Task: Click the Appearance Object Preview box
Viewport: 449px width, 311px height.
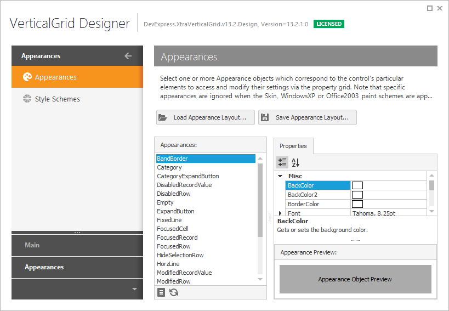Action: (x=355, y=279)
